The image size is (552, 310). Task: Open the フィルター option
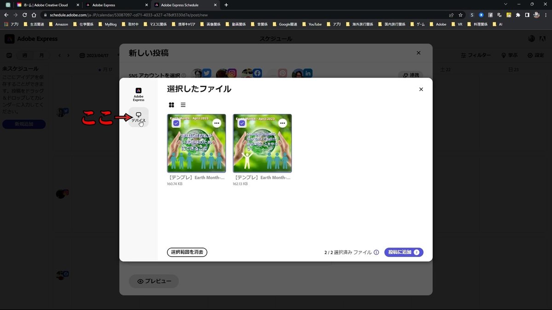pos(476,55)
